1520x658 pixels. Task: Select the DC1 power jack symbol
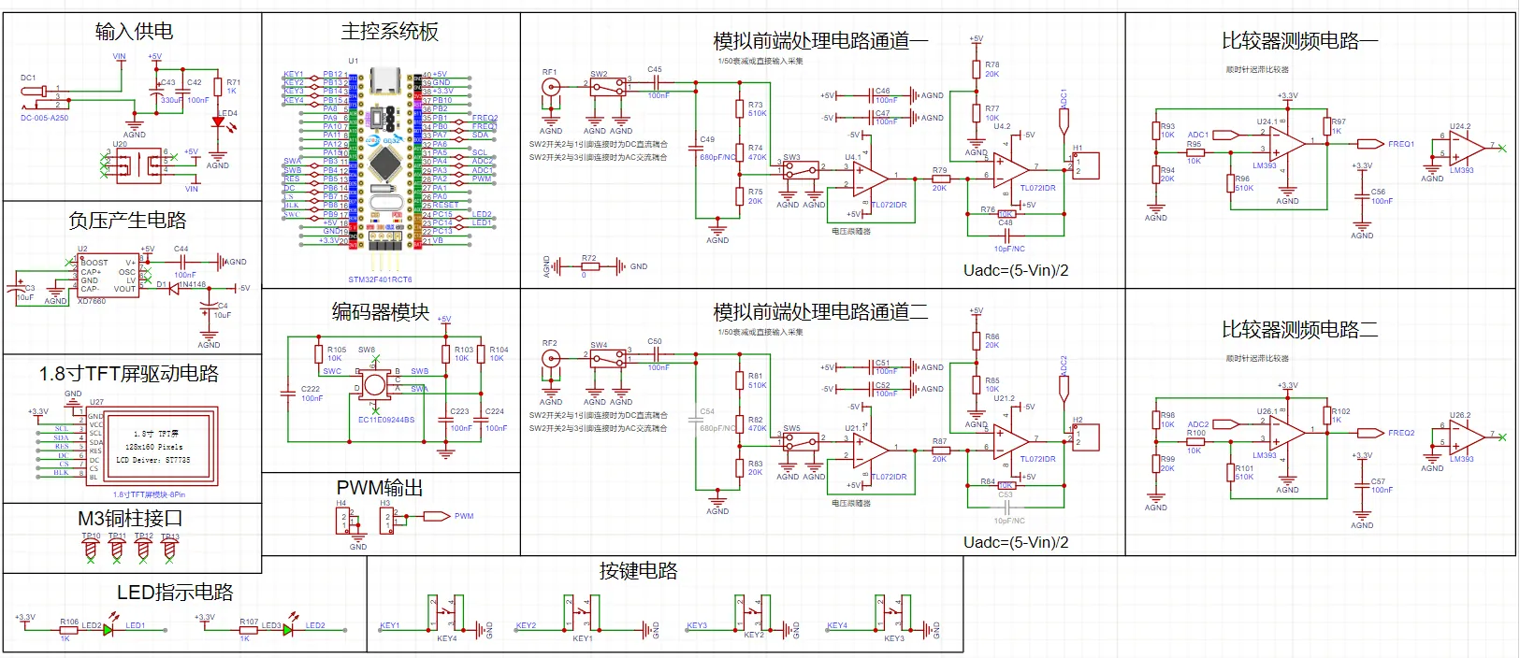point(36,92)
